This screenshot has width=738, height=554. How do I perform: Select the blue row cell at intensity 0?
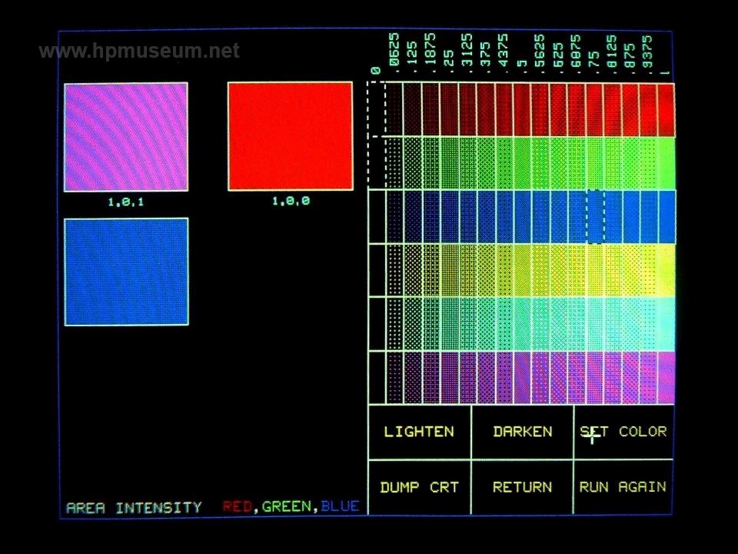377,217
